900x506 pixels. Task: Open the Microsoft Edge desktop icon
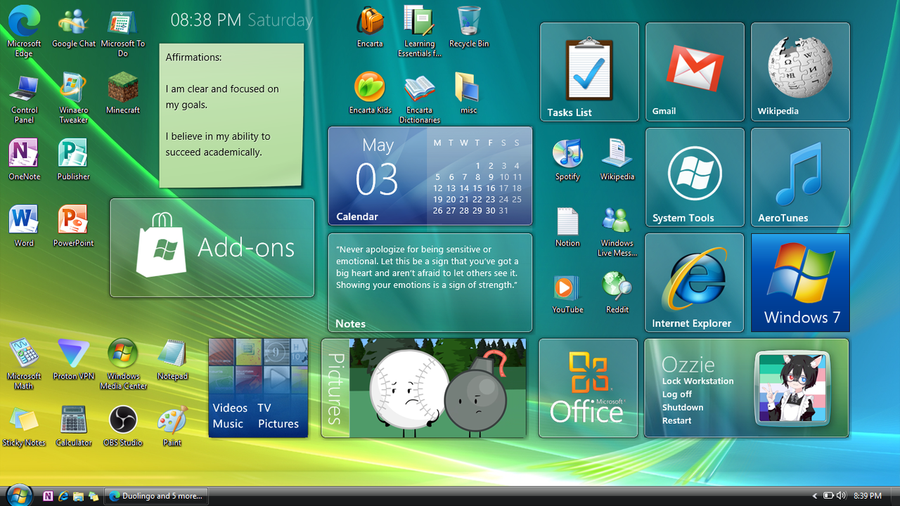24,31
